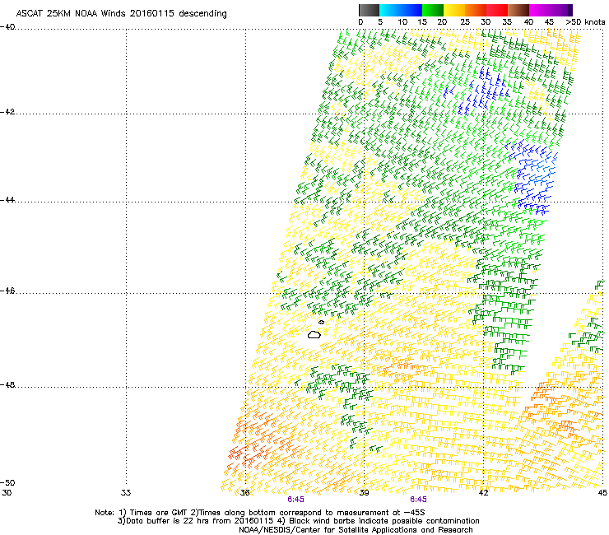
Task: Click the legend label '10'
Action: pyautogui.click(x=402, y=22)
